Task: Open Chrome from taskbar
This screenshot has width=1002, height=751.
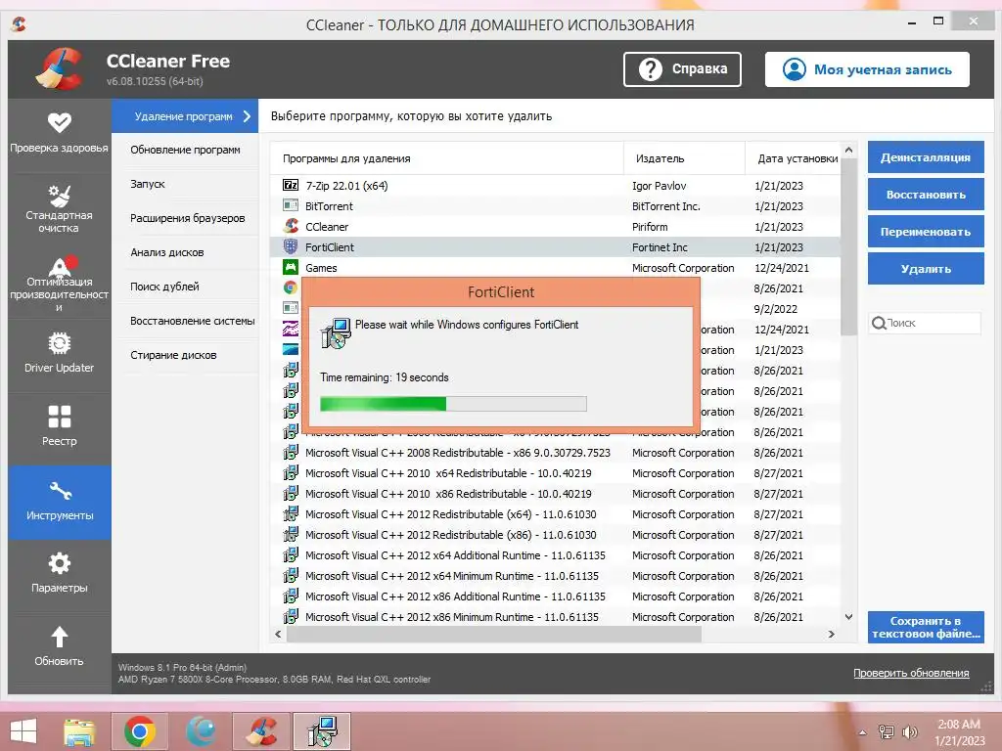Action: [x=140, y=731]
